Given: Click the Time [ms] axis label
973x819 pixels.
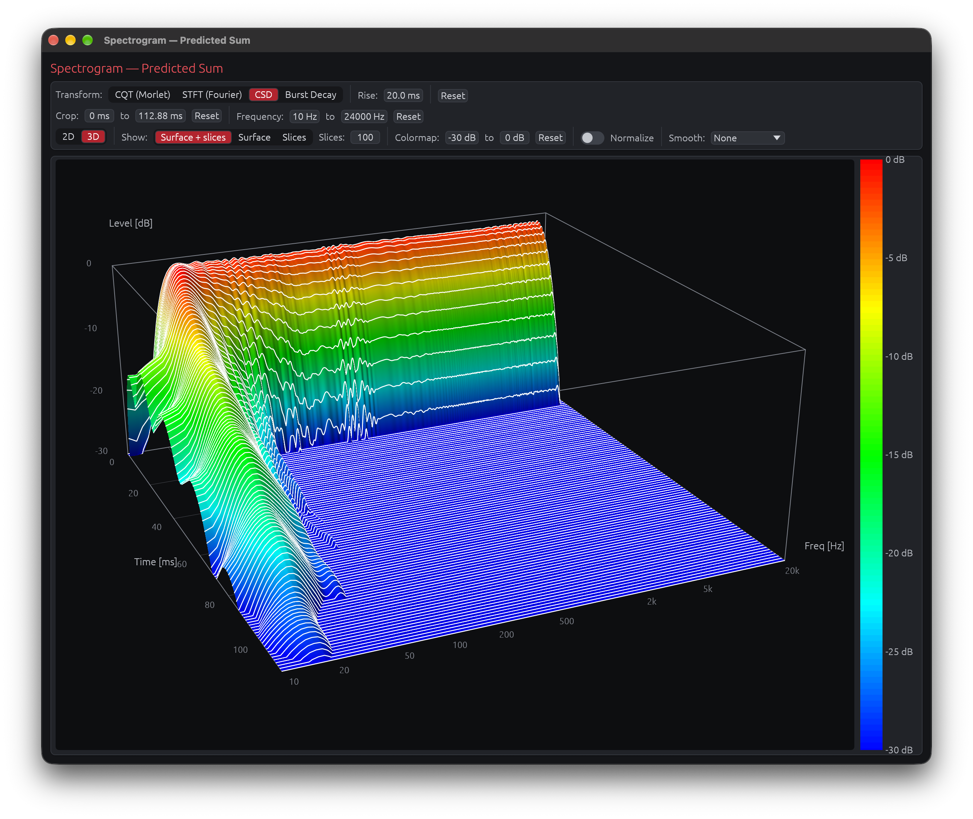Looking at the screenshot, I should [x=155, y=562].
